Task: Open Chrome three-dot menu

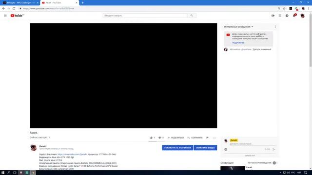Action: coord(309,9)
